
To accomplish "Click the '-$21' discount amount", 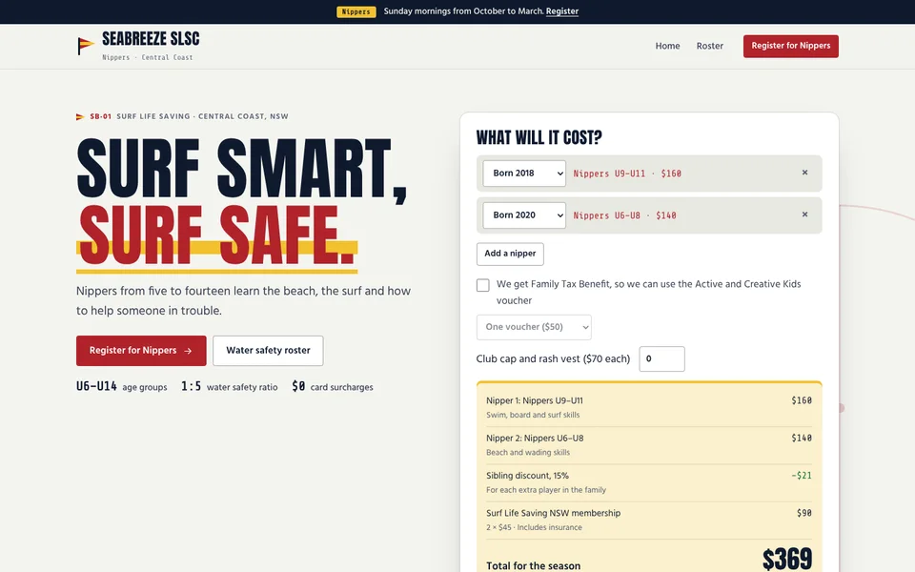I will point(802,476).
